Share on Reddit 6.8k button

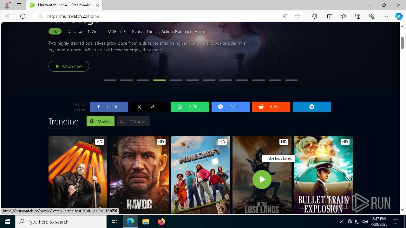[271, 107]
